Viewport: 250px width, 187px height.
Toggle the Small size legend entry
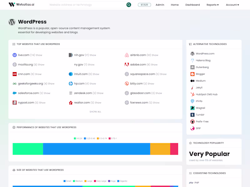click(x=67, y=181)
